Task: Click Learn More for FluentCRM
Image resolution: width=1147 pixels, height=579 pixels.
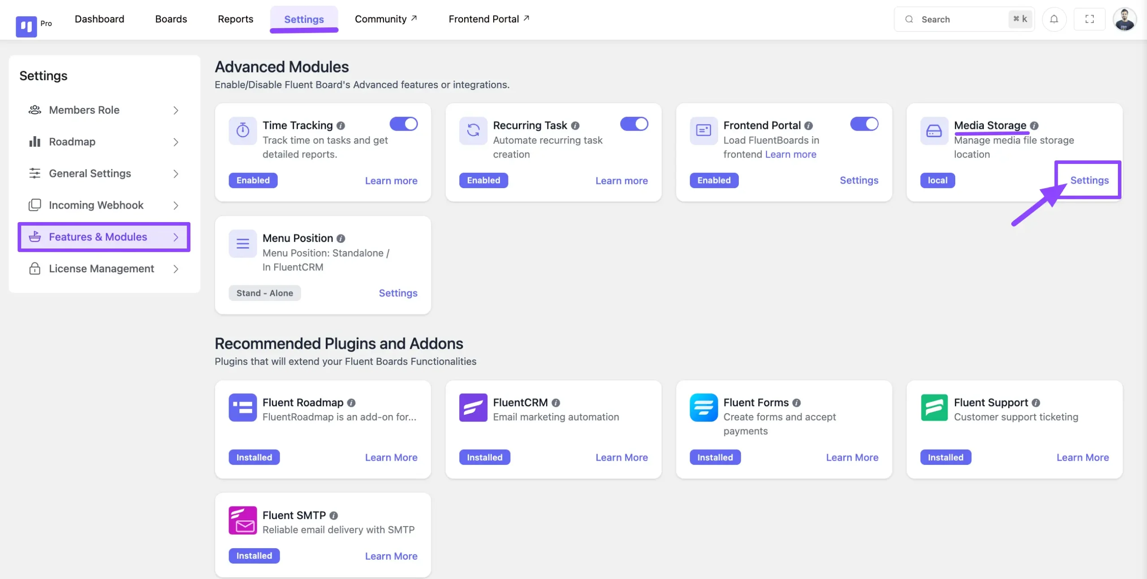Action: point(621,457)
